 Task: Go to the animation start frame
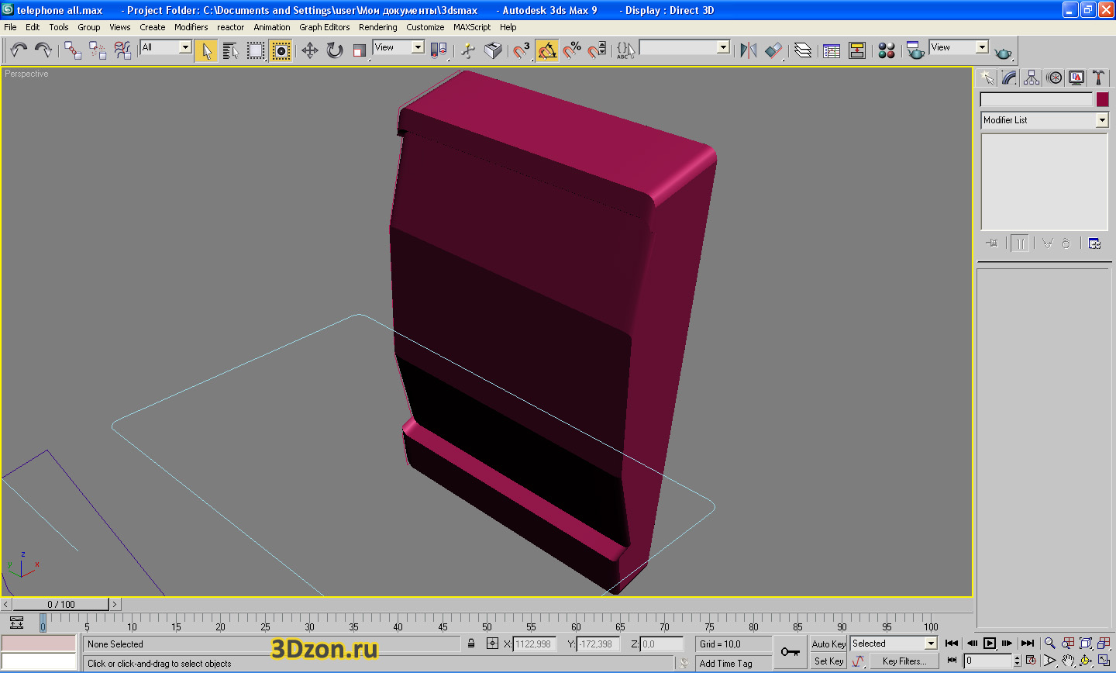pos(952,643)
